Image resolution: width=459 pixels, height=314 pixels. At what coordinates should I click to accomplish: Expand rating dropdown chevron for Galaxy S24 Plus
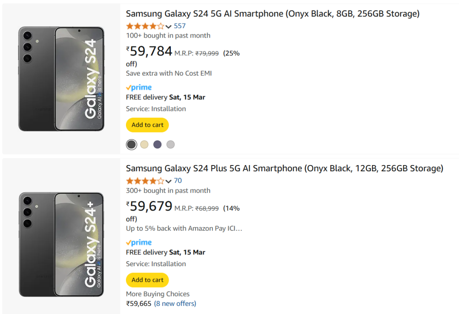(169, 181)
